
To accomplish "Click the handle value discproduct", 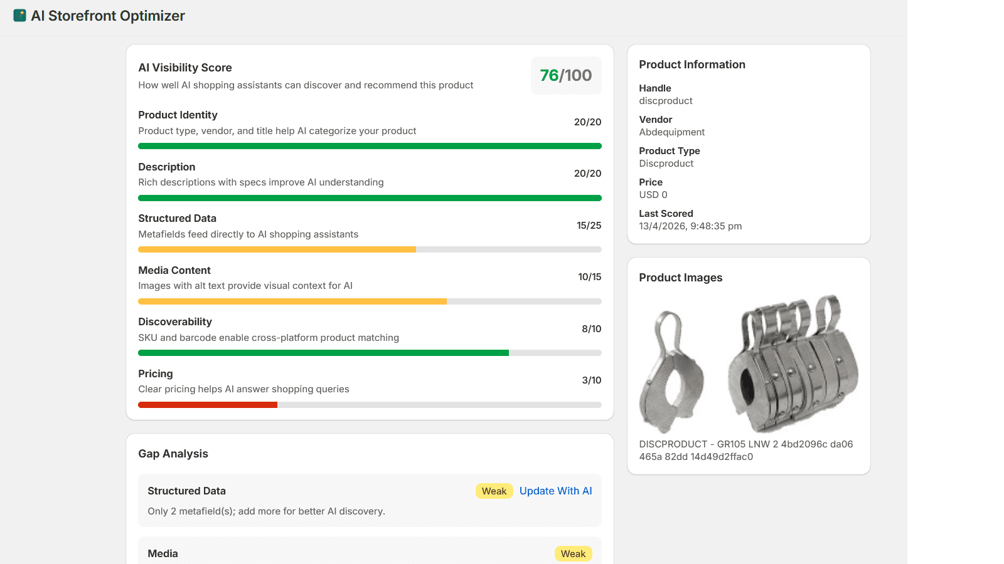I will 666,101.
